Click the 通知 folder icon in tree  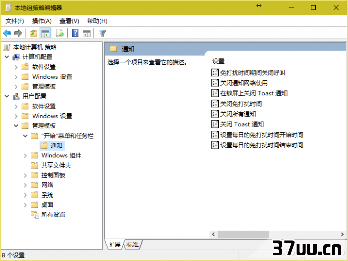pyautogui.click(x=44, y=145)
